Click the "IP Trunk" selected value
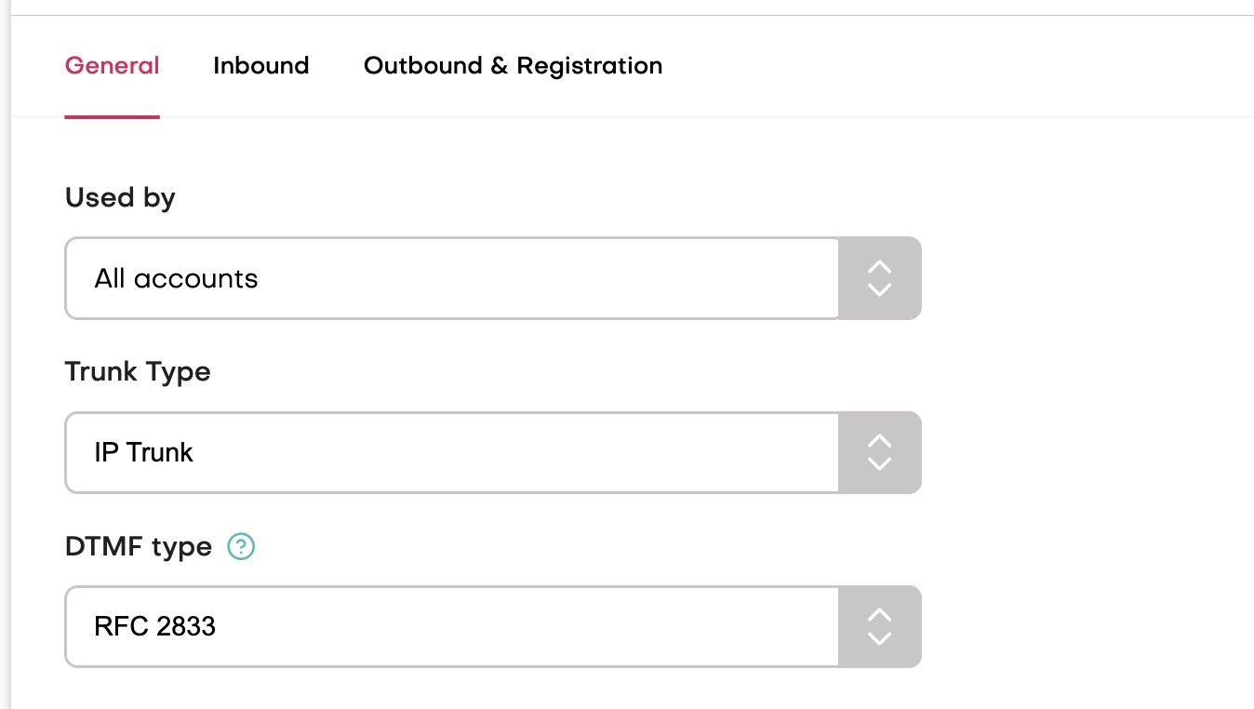 [143, 452]
